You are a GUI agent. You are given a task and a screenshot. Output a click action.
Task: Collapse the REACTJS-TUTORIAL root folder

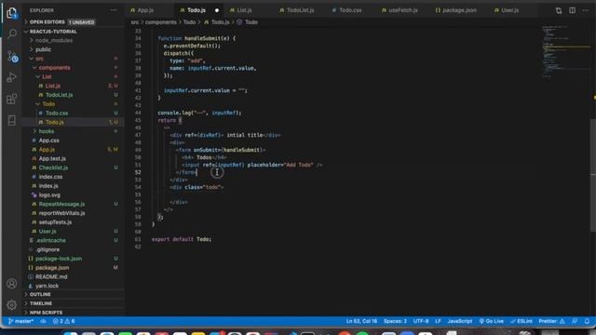53,32
